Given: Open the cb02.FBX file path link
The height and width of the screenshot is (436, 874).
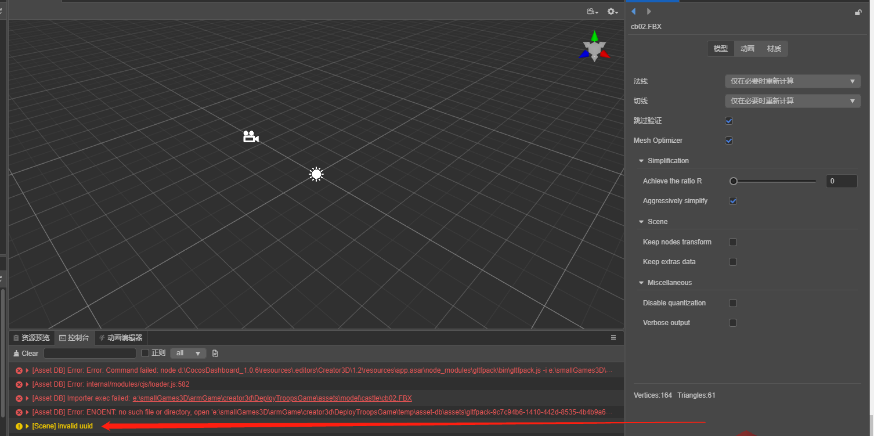Looking at the screenshot, I should [272, 398].
